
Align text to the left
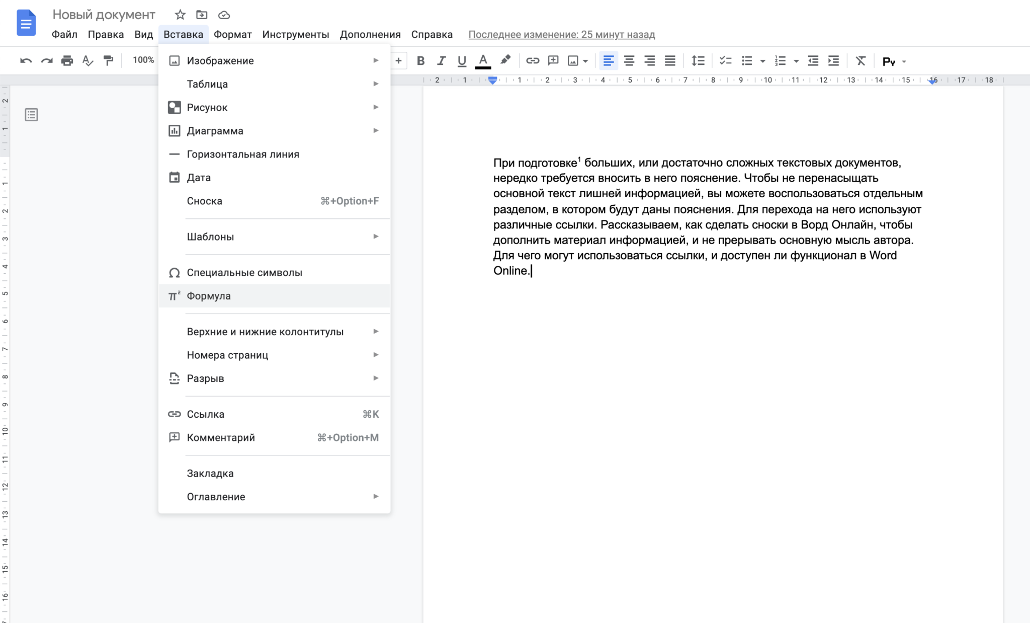pos(609,61)
